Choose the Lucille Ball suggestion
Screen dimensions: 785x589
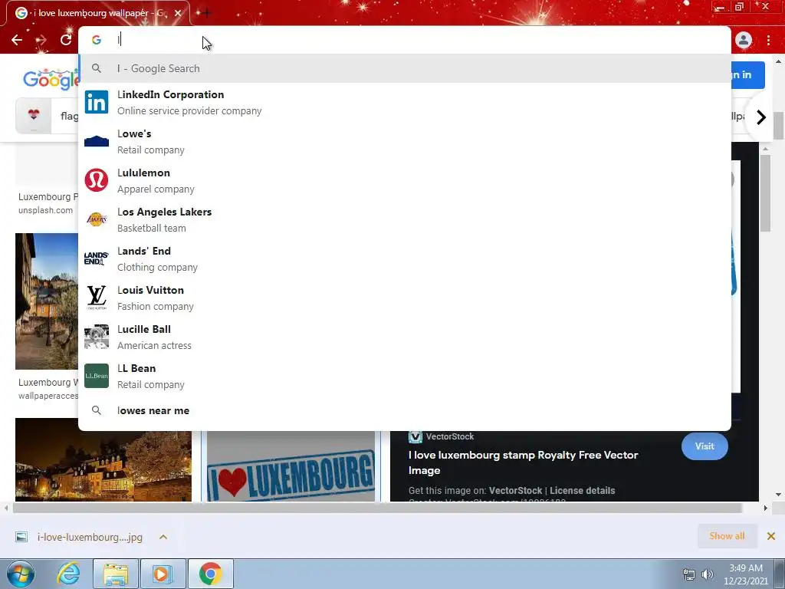[405, 337]
